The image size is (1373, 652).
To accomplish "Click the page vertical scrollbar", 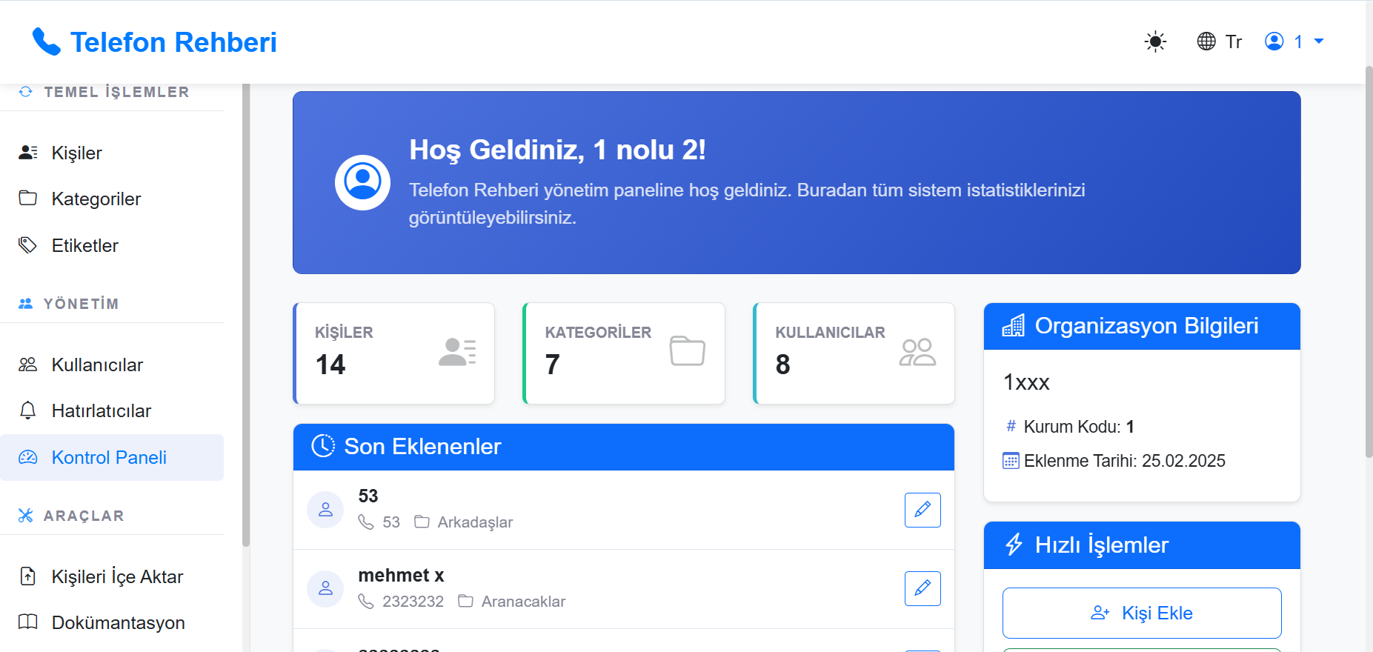I will click(1369, 262).
